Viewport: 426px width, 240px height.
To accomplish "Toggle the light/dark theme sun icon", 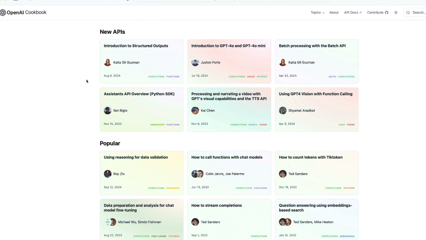I will 396,12.
